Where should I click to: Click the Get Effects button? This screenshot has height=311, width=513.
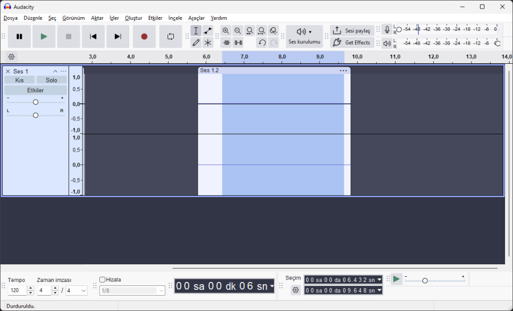352,43
